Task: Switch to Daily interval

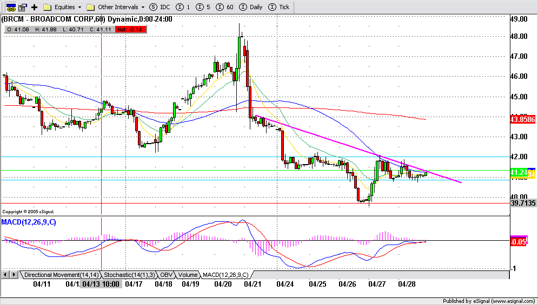Action: click(251, 7)
